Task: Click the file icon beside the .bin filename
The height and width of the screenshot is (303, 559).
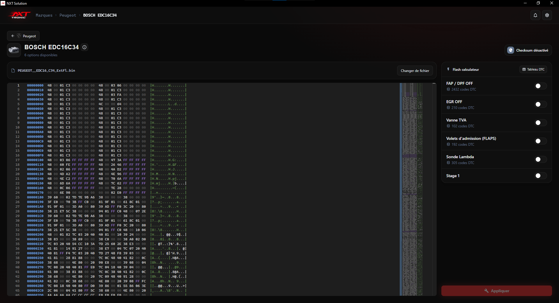Action: coord(13,71)
